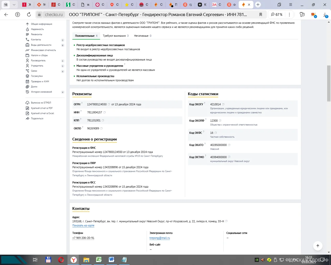Image resolution: width=331 pixels, height=265 pixels.
Task: Open Руководитель sidebar section
Action: [38, 61]
